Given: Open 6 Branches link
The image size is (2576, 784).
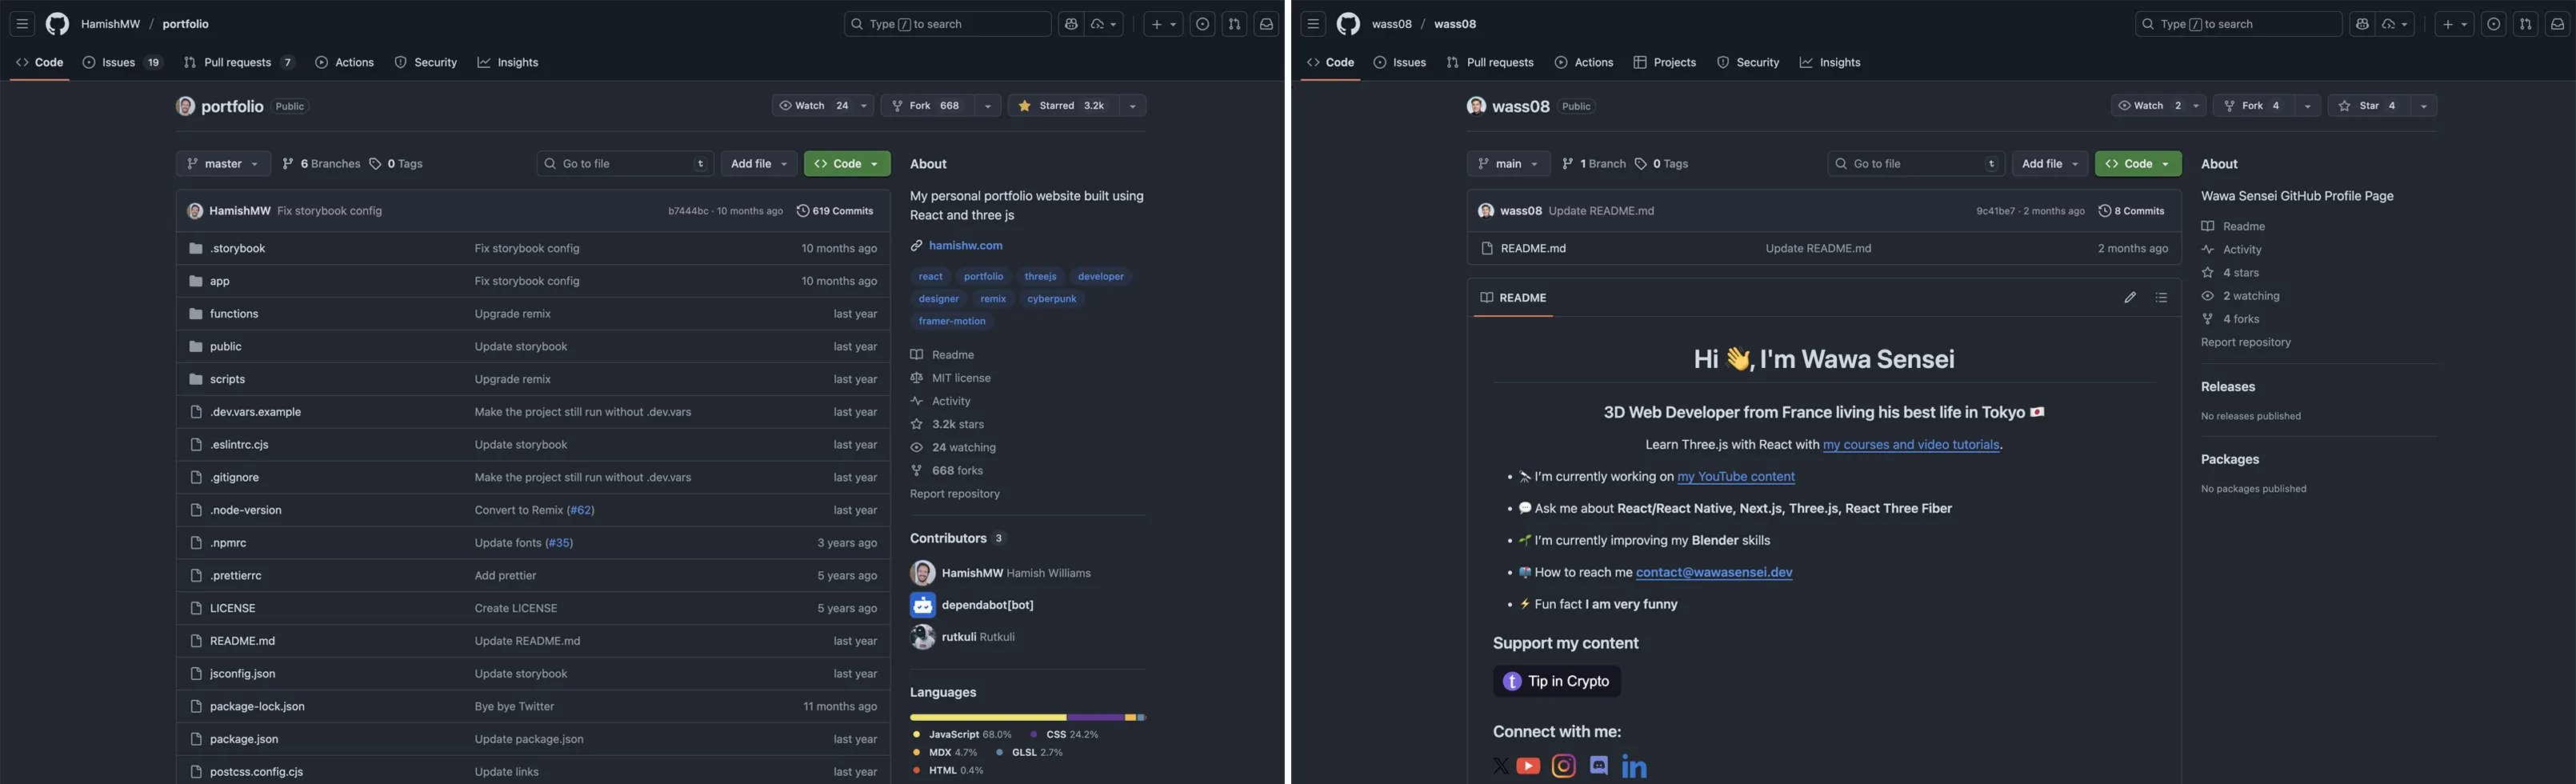Looking at the screenshot, I should point(321,164).
